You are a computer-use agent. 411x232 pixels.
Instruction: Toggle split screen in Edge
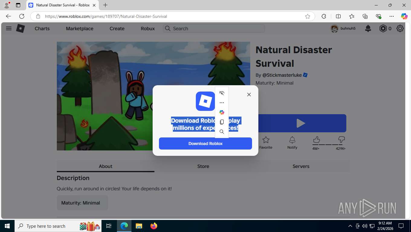click(338, 16)
